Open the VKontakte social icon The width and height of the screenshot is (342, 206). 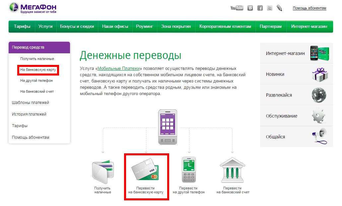[250, 7]
